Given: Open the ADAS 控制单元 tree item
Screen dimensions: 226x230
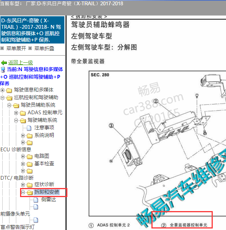Looking at the screenshot, I should pyautogui.click(x=45, y=112).
